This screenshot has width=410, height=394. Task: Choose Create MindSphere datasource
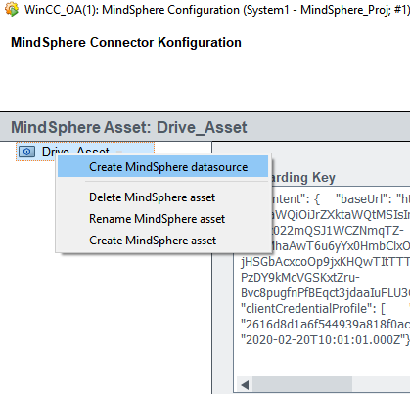point(163,166)
